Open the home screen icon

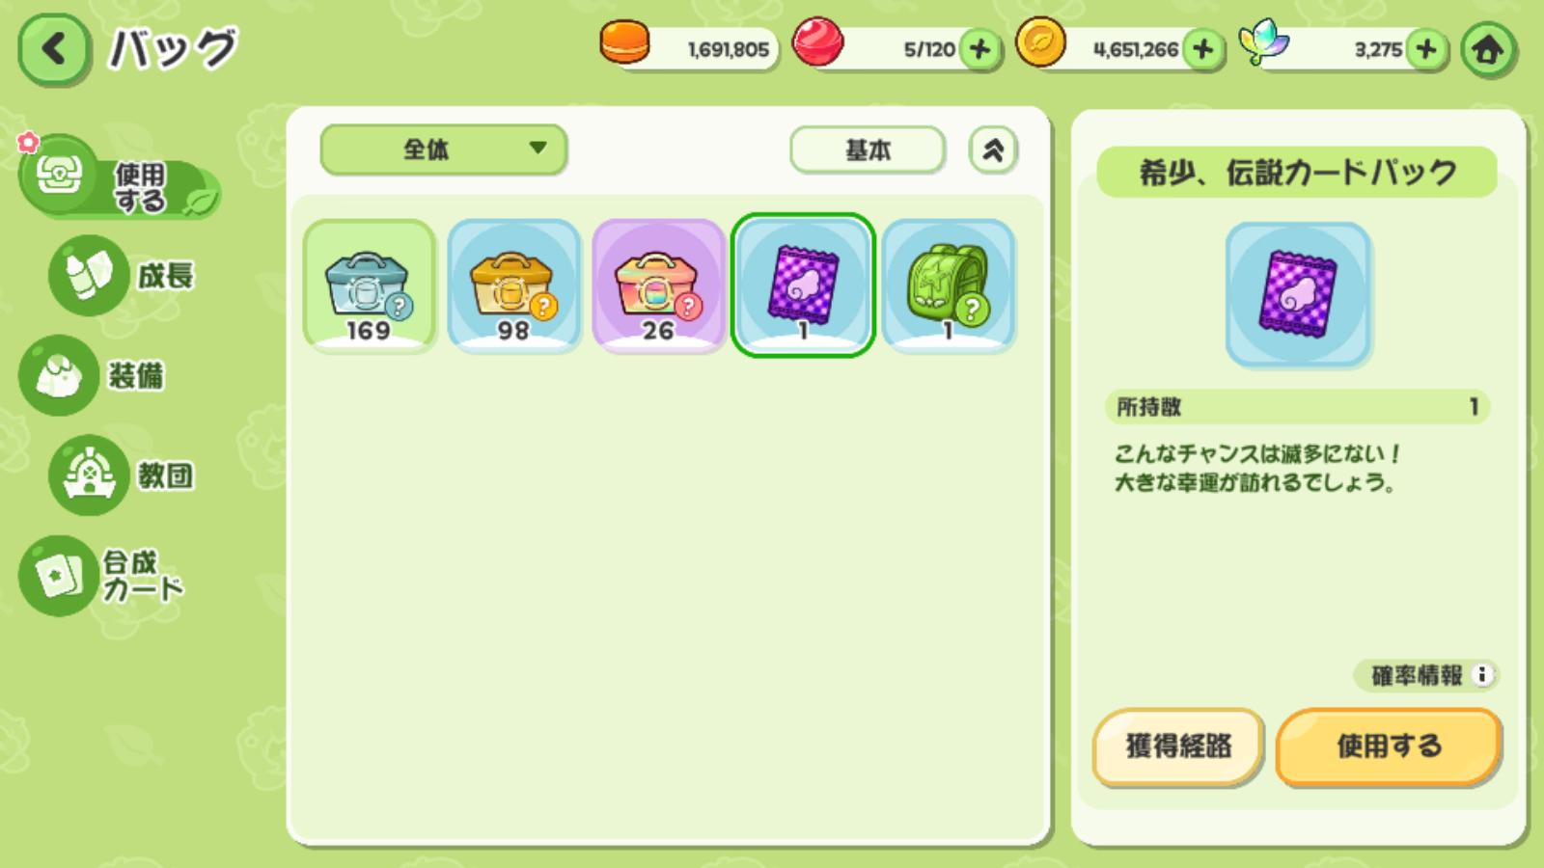1487,49
